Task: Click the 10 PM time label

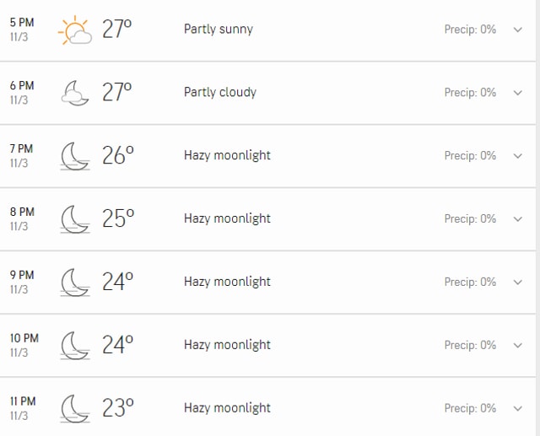Action: click(24, 338)
